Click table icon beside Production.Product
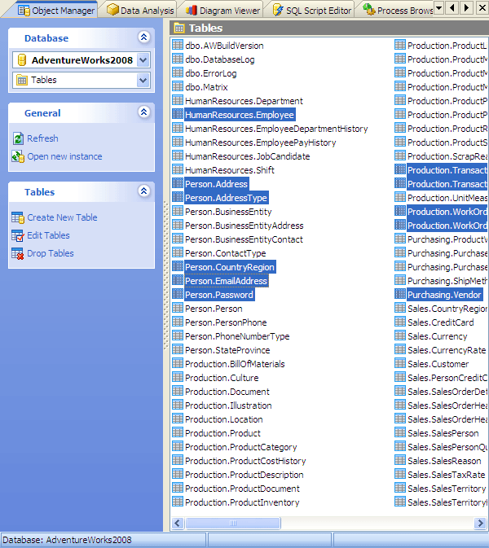Screen dimensions: 489x548 point(178,433)
